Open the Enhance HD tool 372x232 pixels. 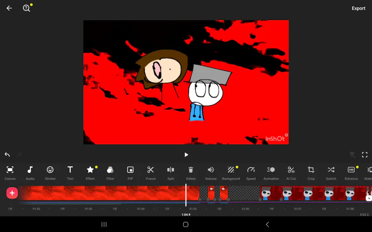351,173
